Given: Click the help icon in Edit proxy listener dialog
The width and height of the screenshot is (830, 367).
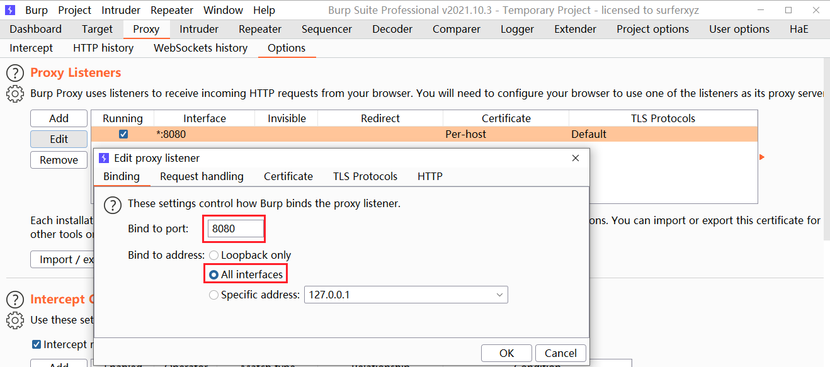Looking at the screenshot, I should coord(112,205).
